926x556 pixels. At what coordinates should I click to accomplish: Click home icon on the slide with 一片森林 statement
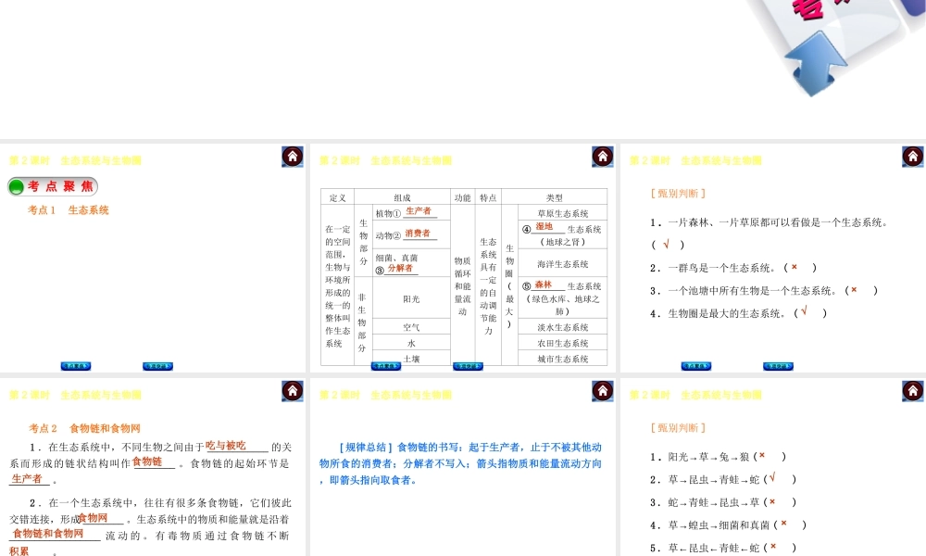coord(912,157)
